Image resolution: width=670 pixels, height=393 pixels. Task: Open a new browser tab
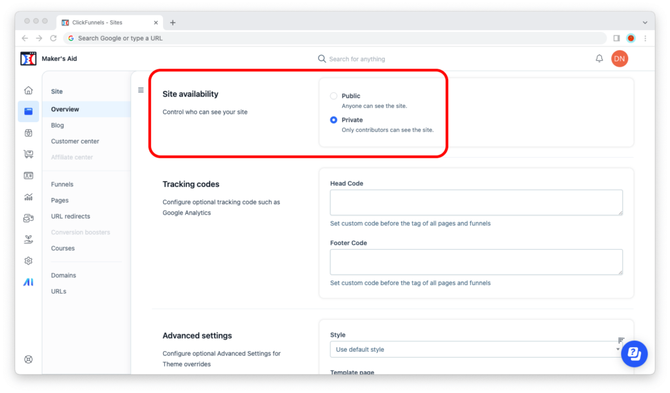pos(173,23)
